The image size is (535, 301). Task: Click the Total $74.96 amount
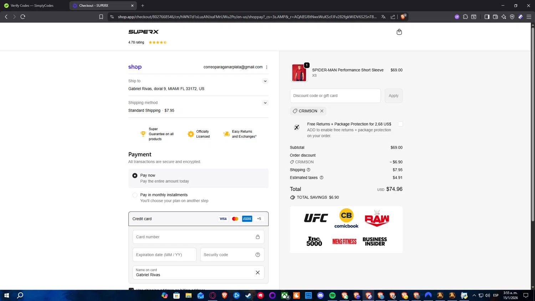tap(394, 189)
